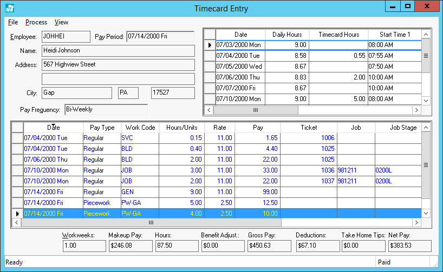Open the View menu
443x272 pixels.
point(61,22)
